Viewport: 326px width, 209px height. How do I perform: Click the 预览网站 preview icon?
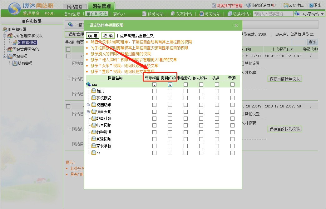pyautogui.click(x=144, y=14)
